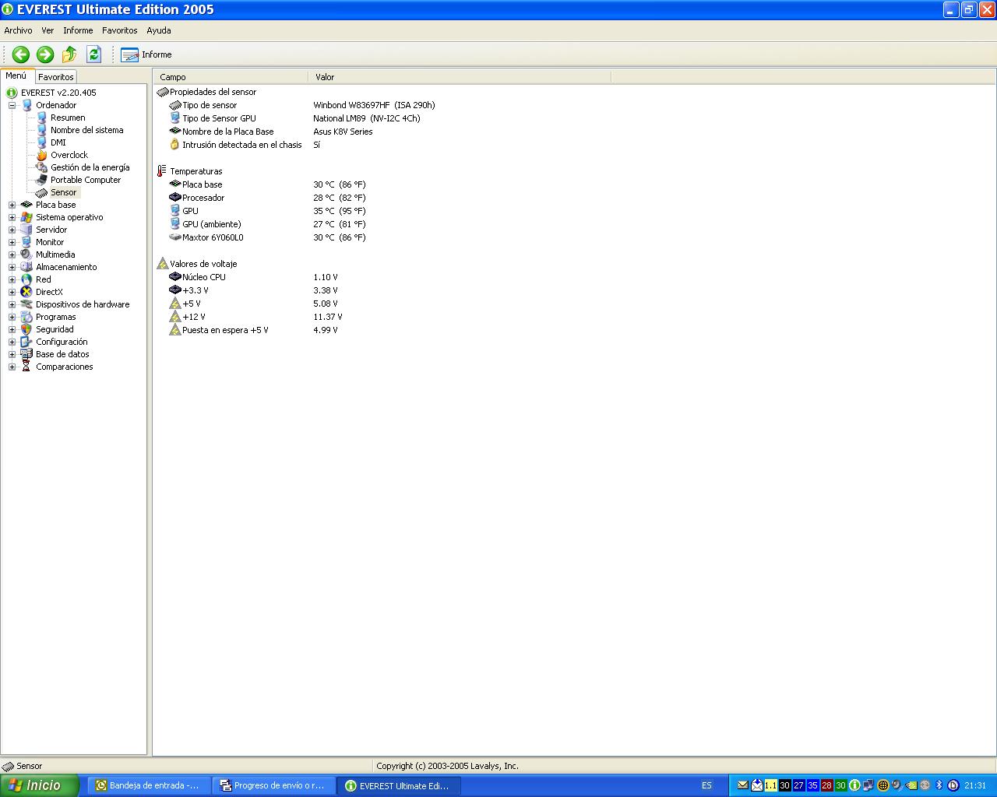Click the green Back arrow toolbar icon
997x797 pixels.
pos(21,54)
